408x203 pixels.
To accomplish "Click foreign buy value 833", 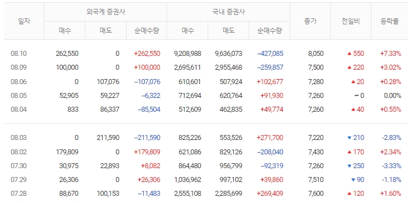I will [73, 110].
